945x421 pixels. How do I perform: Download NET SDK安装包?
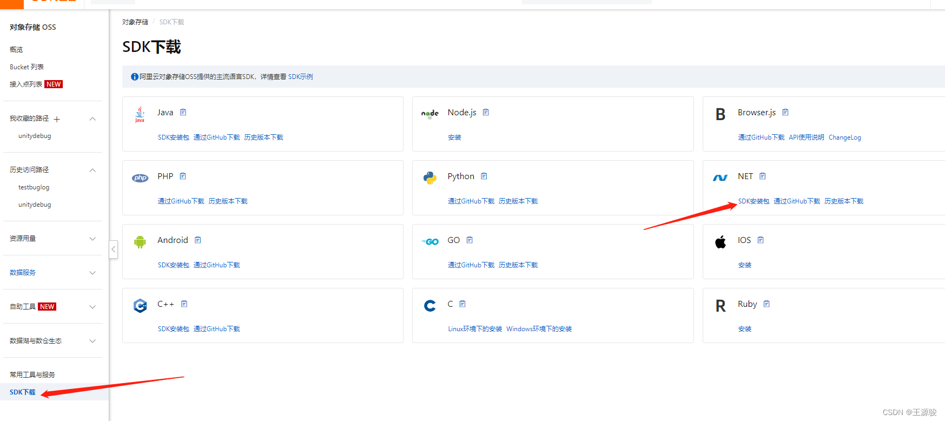754,201
